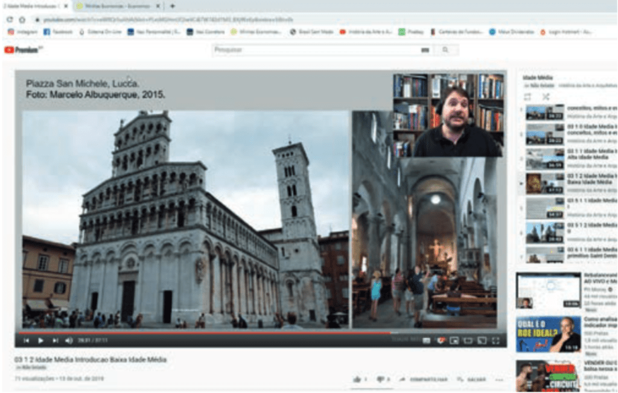Enter fullscreen mode in the video player
The height and width of the screenshot is (393, 618).
pyautogui.click(x=495, y=340)
